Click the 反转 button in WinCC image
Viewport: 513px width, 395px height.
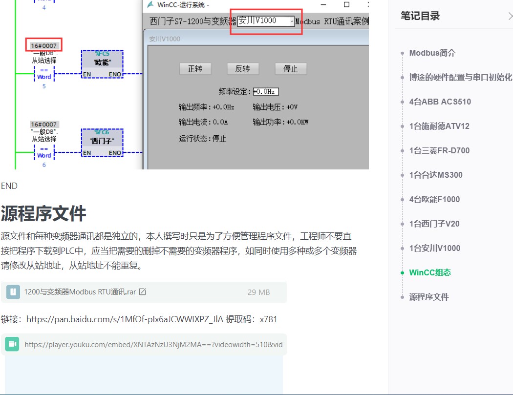243,69
